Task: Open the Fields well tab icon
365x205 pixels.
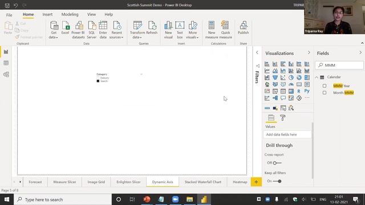Action: click(x=271, y=118)
